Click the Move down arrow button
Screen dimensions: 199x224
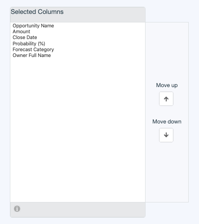coord(166,135)
